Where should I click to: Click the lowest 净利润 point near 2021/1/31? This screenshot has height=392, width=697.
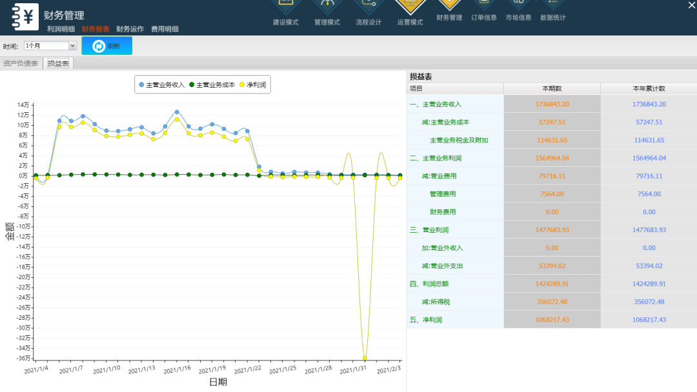[x=365, y=358]
